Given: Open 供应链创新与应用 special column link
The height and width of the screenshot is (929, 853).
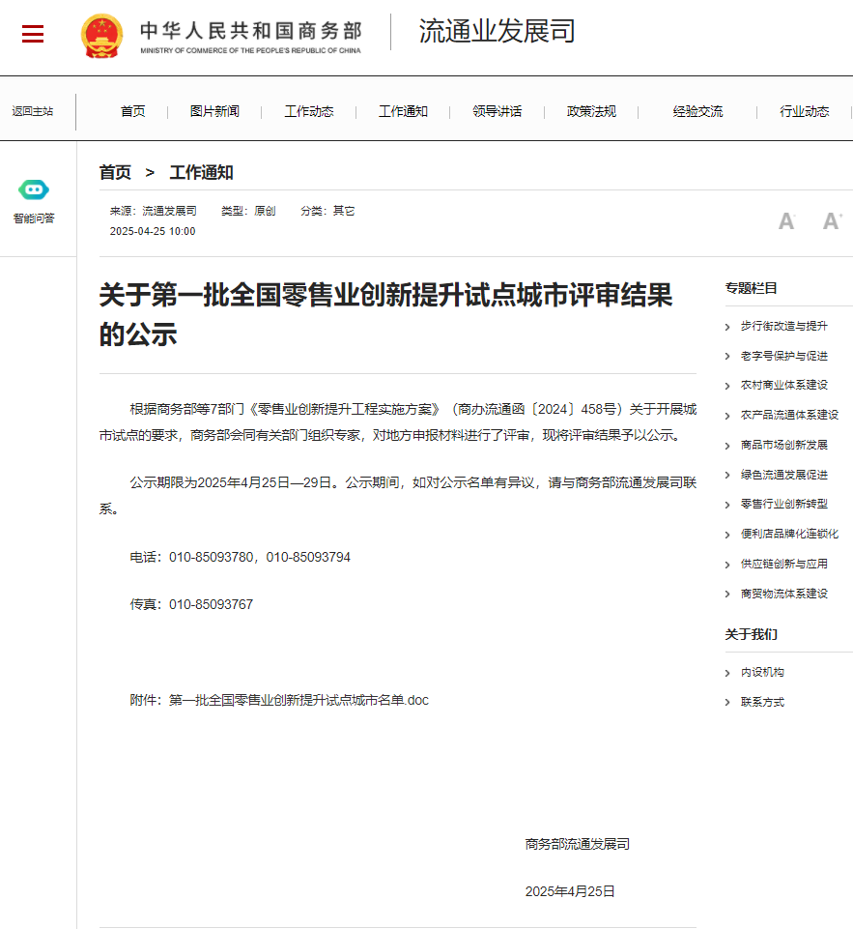Looking at the screenshot, I should coord(783,564).
